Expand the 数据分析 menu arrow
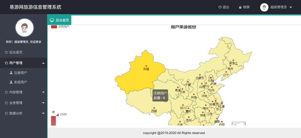The width and height of the screenshot is (301, 138). [x=43, y=113]
